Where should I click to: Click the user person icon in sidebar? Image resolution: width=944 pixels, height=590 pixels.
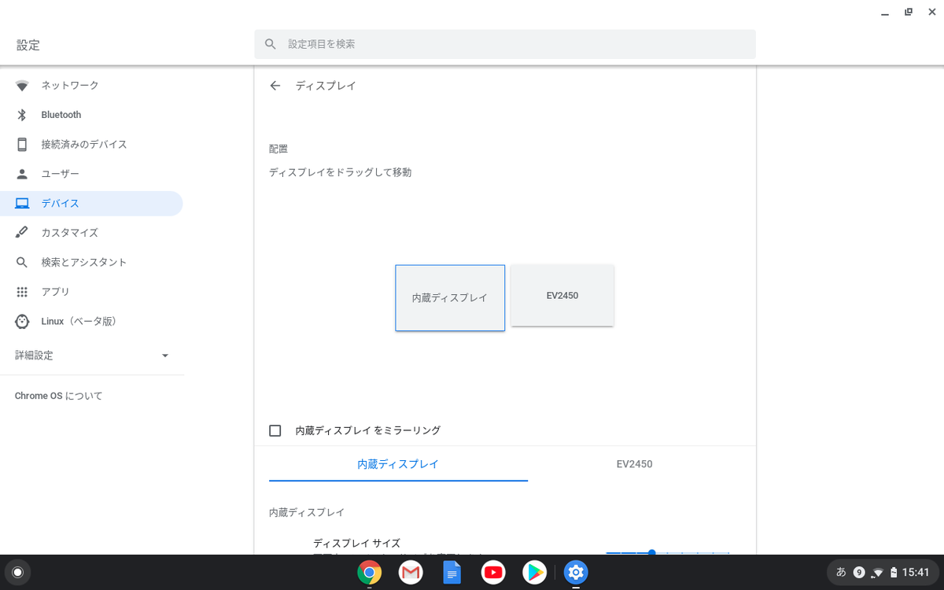pyautogui.click(x=22, y=174)
